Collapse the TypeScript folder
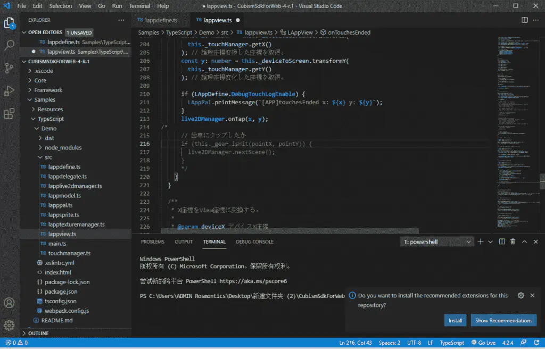Screen dimensions: 545x349 [34, 119]
